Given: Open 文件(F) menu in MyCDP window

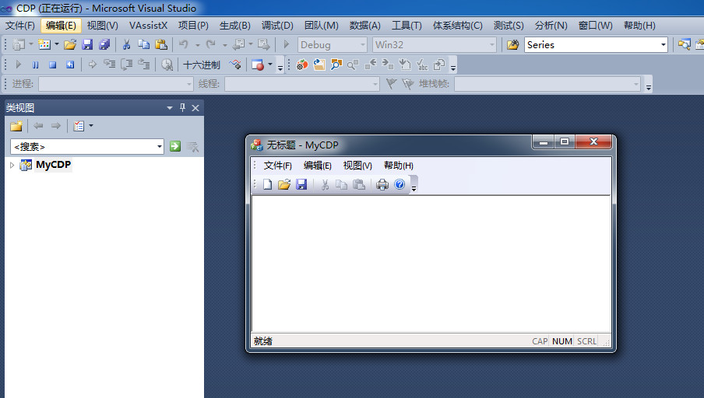Looking at the screenshot, I should 277,166.
